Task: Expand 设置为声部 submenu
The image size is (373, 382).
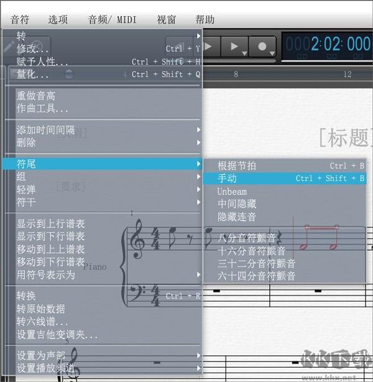Action: click(103, 355)
